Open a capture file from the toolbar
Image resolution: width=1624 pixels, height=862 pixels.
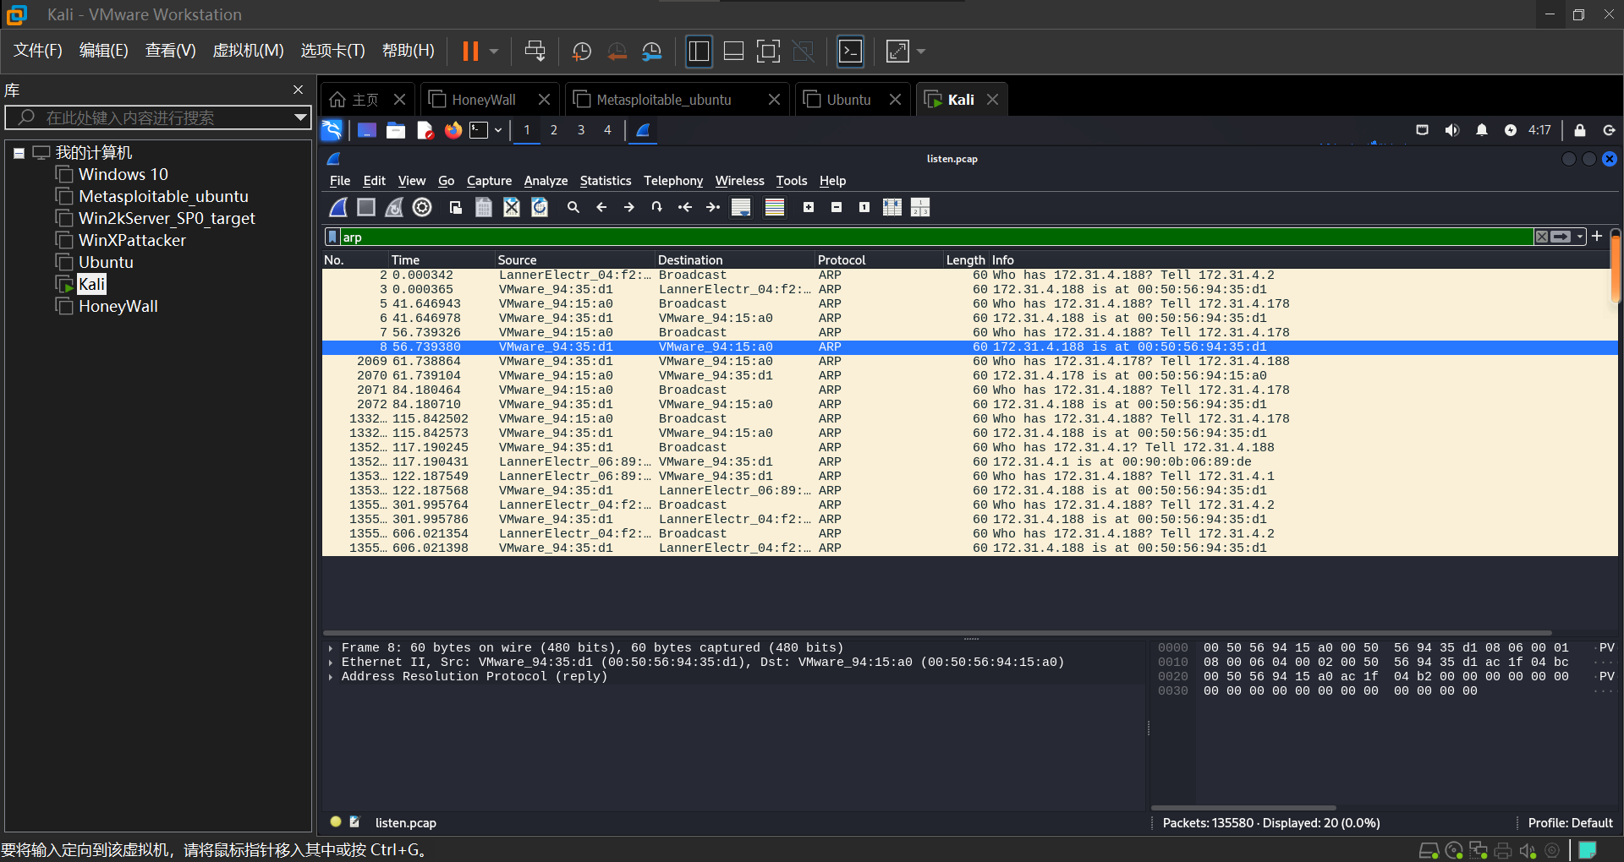click(456, 207)
